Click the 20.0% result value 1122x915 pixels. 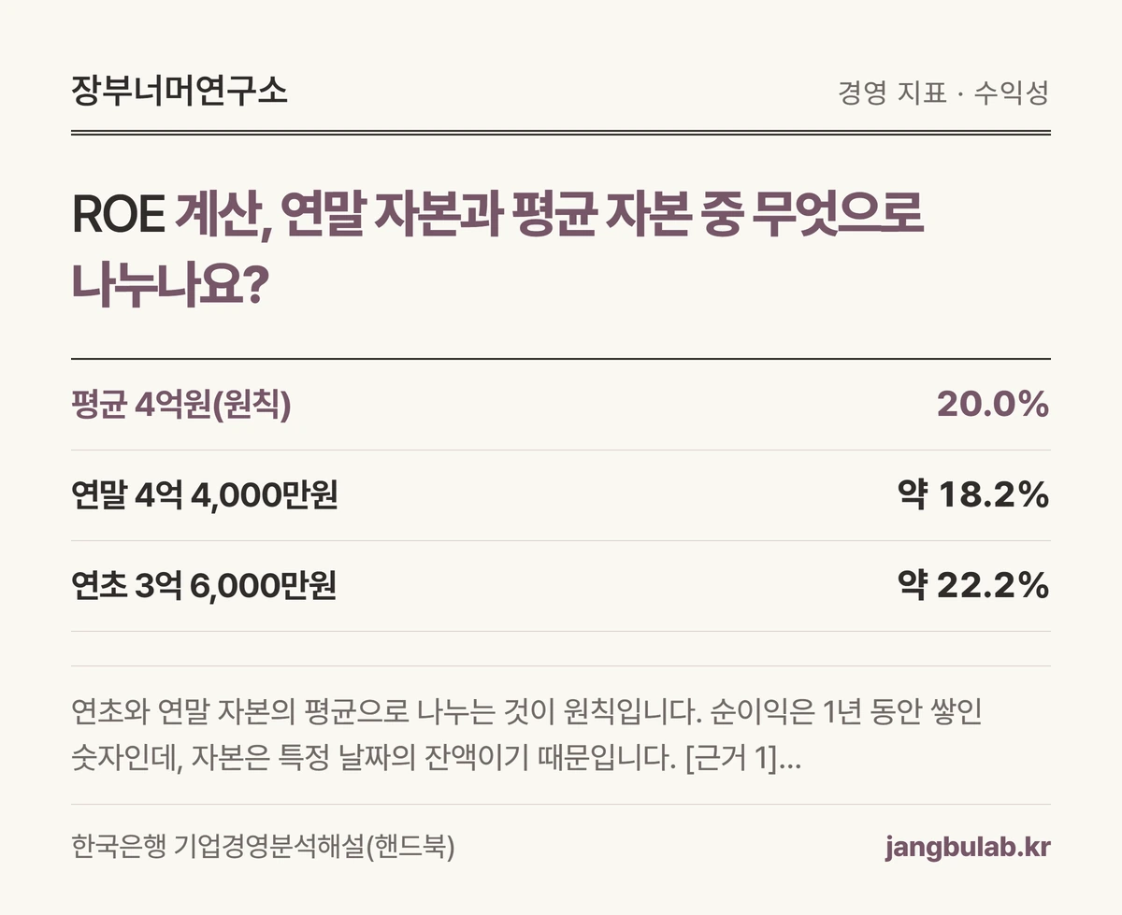click(993, 405)
